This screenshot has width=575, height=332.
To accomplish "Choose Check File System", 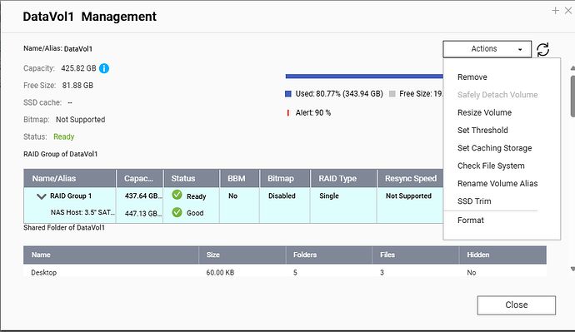I will point(491,166).
